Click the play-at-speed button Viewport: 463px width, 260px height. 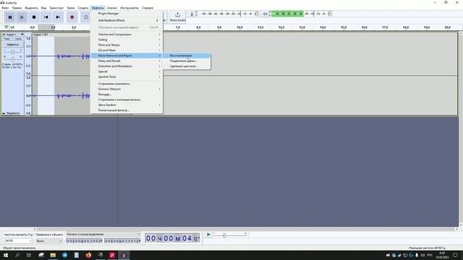208,234
